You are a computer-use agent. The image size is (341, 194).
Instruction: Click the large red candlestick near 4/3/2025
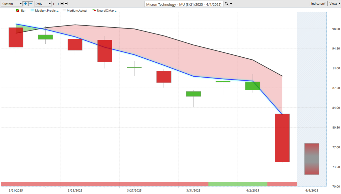(x=282, y=138)
